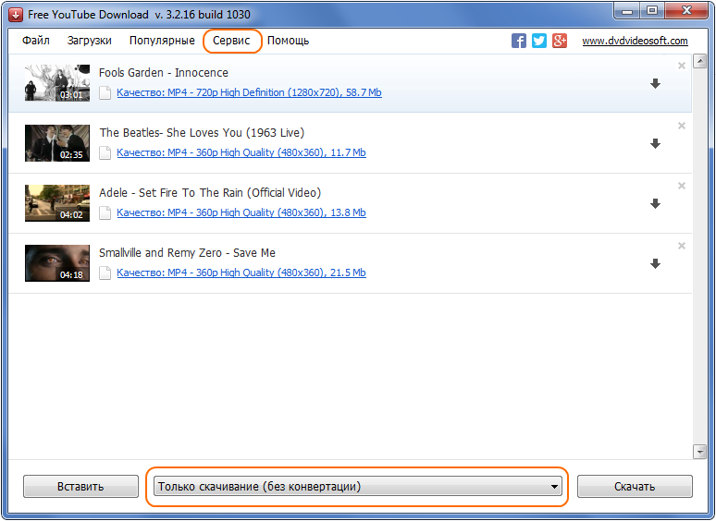716x521 pixels.
Task: Open the Facebook page icon
Action: click(x=519, y=41)
